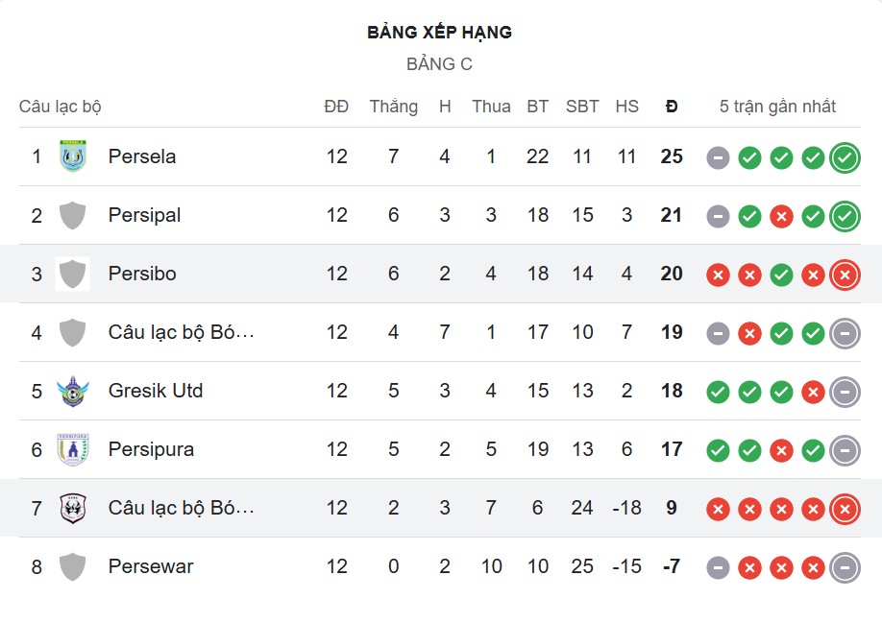
Task: Click Persipal's latest win result icon
Action: pos(845,216)
